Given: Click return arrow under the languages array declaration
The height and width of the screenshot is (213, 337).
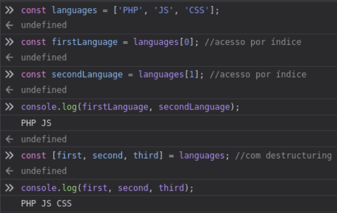Looking at the screenshot, I should (10, 25).
